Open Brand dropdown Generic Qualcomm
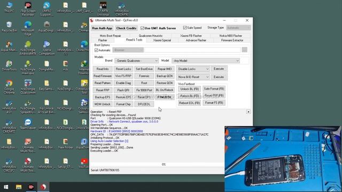This screenshot has width=342, height=192. point(136,61)
